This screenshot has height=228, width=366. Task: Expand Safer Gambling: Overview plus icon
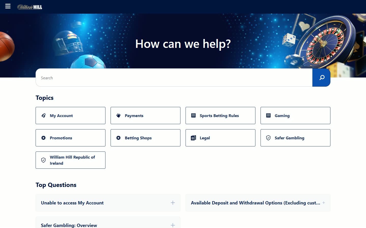[173, 225]
